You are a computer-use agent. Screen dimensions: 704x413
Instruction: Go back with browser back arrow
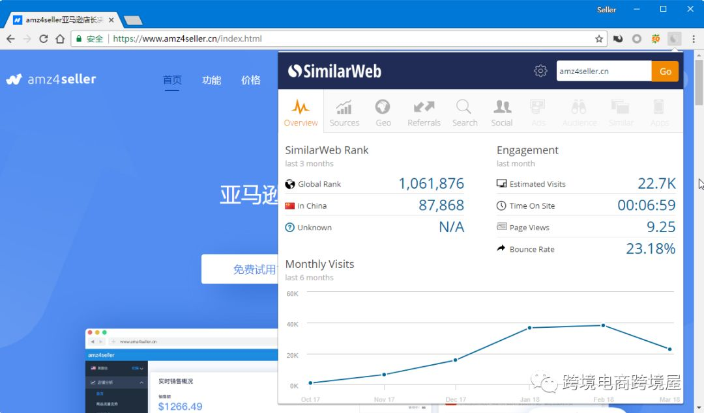[11, 39]
